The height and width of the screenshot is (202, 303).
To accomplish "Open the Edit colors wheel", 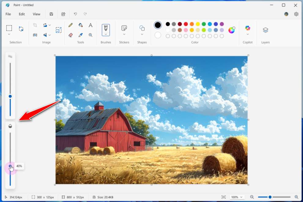I will click(232, 29).
